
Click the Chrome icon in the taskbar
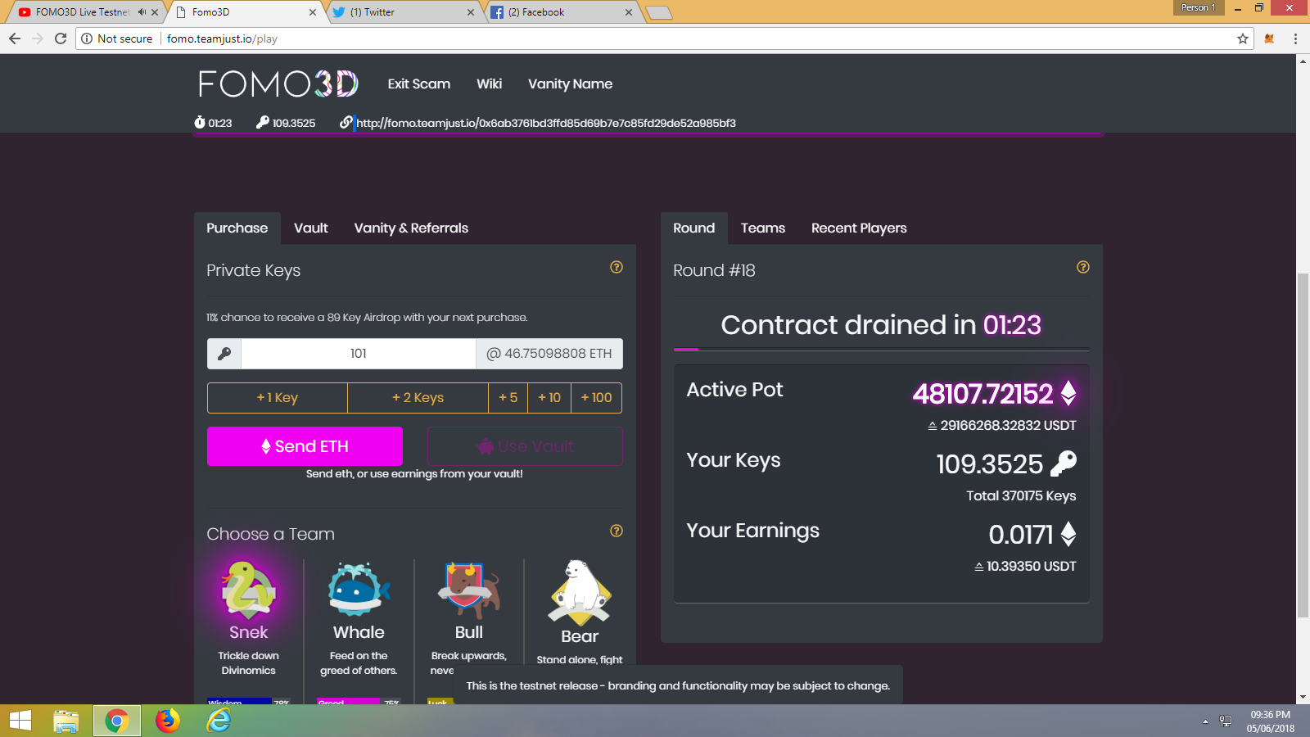[x=117, y=721]
